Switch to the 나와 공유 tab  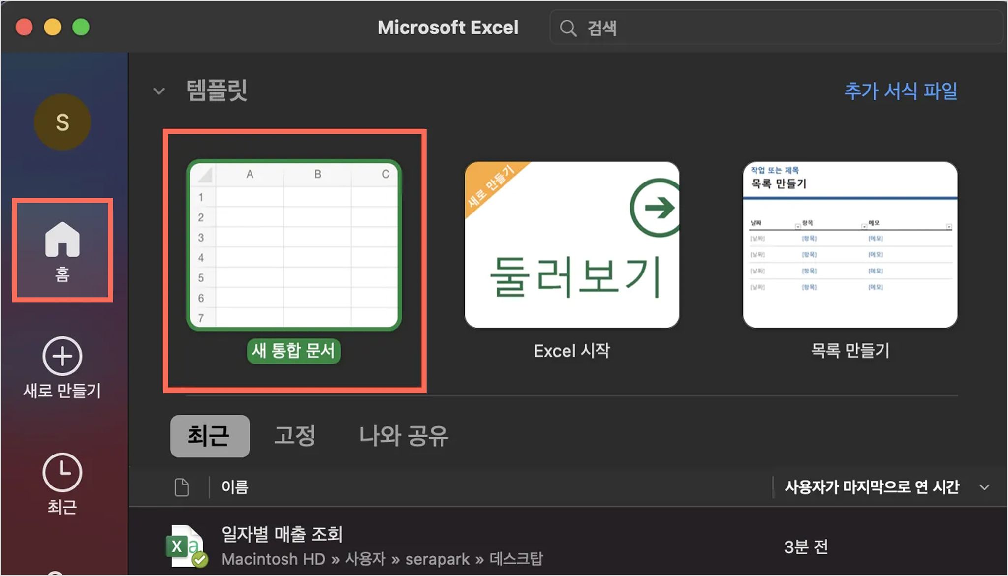click(404, 436)
